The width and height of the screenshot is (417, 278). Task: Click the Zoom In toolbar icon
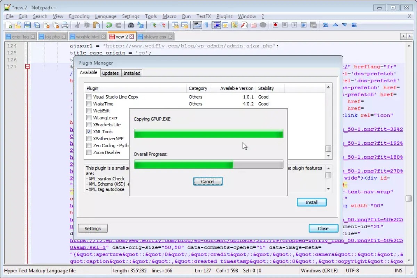pos(153,25)
